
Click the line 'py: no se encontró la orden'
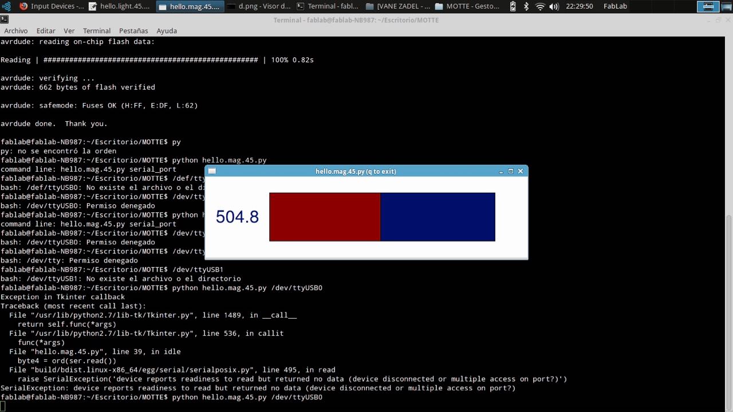(x=58, y=151)
